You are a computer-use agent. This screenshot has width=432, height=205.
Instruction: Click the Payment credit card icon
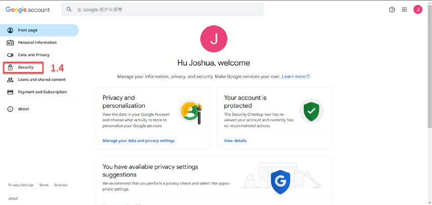(10, 92)
